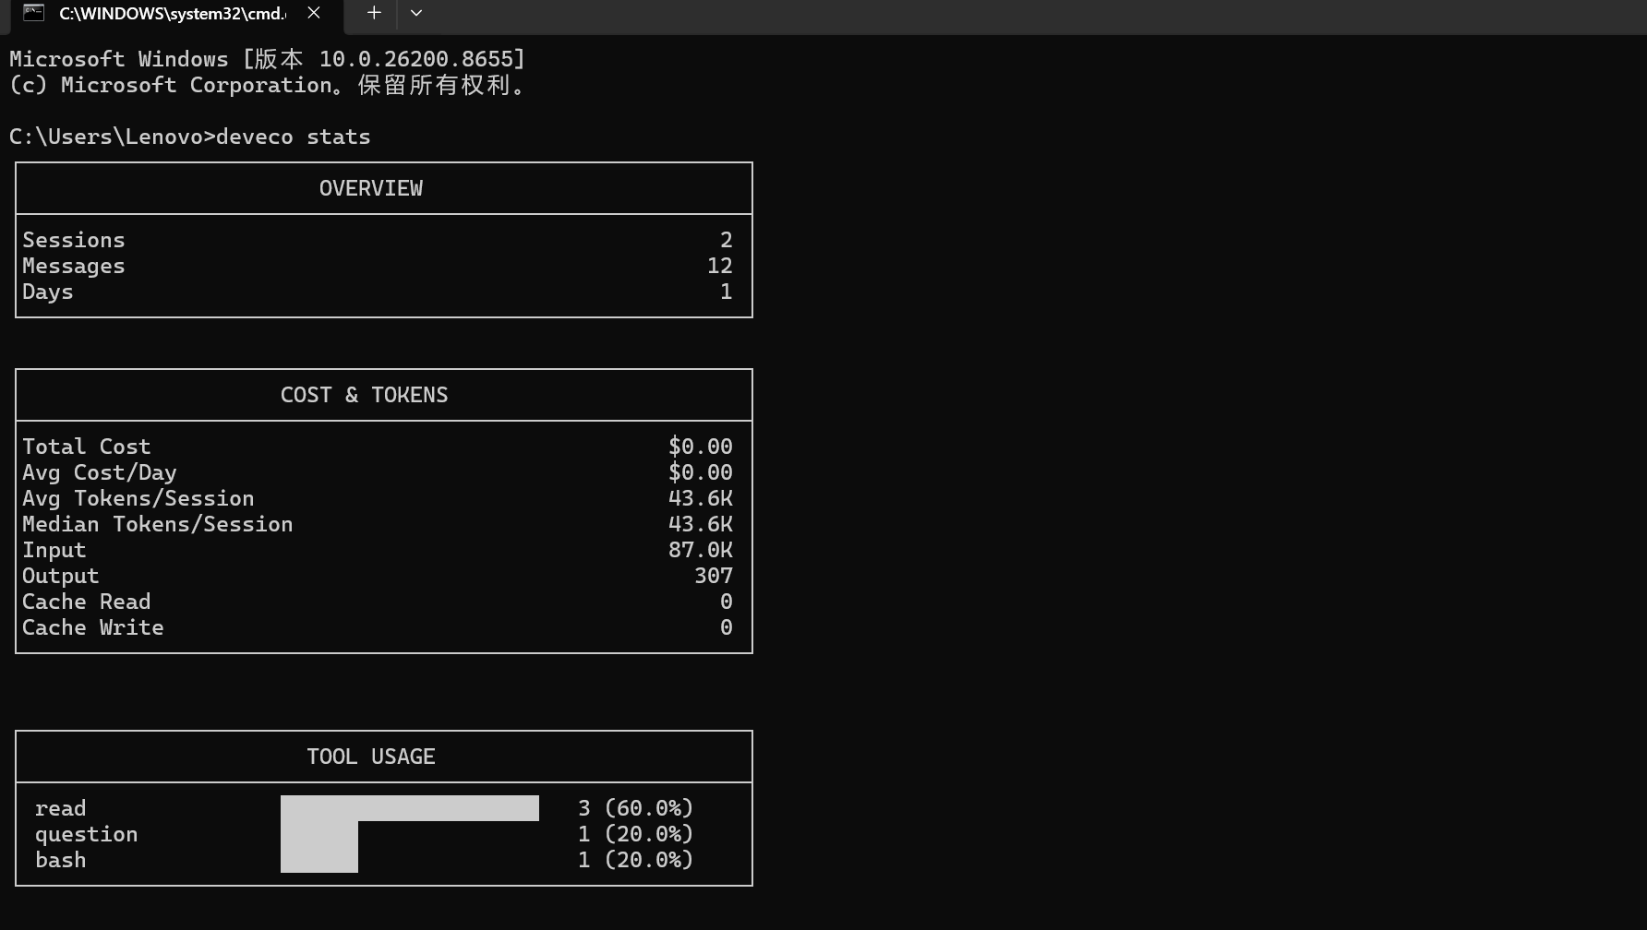This screenshot has height=930, width=1647.
Task: Click the TOOL USAGE heading
Action: 371,757
